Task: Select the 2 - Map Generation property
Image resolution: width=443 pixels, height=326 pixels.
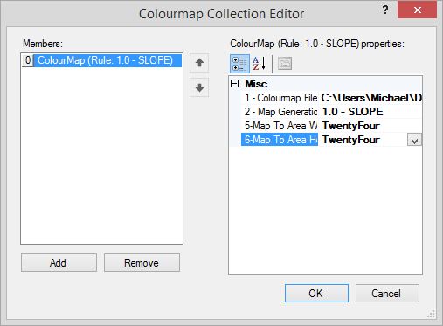Action: 281,112
